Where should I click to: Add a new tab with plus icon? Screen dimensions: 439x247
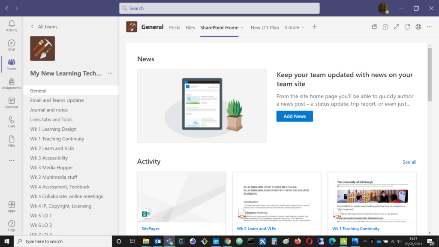(314, 27)
